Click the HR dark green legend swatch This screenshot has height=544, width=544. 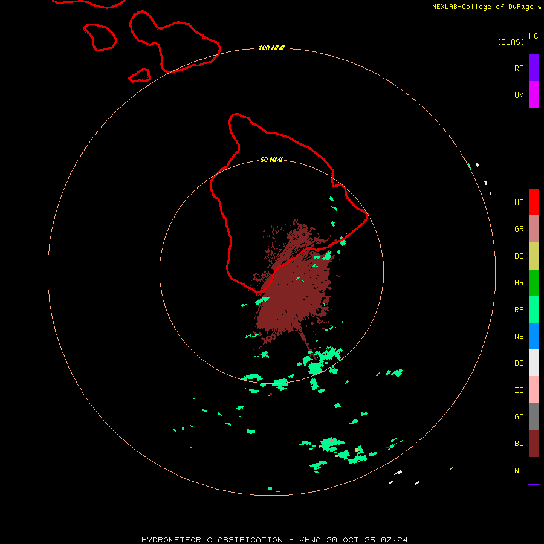[x=534, y=283]
